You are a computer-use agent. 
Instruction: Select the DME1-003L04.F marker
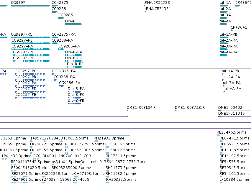tap(128, 111)
